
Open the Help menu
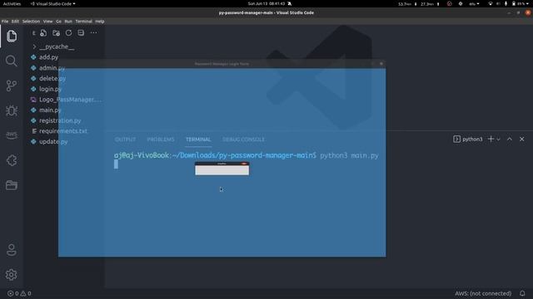100,21
